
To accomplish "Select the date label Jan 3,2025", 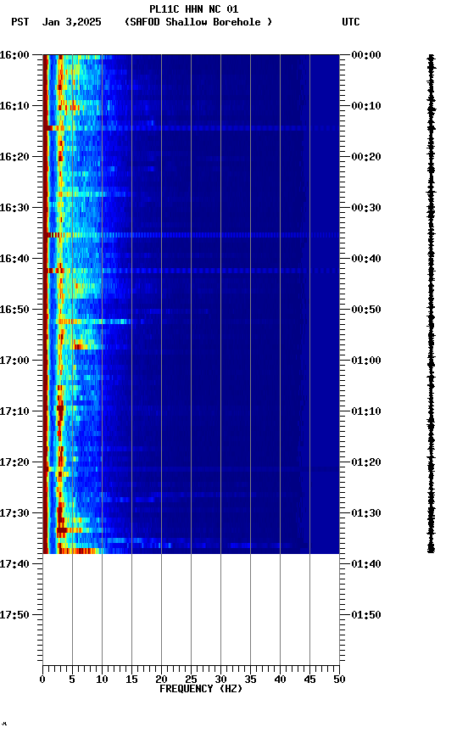I will 71,22.
